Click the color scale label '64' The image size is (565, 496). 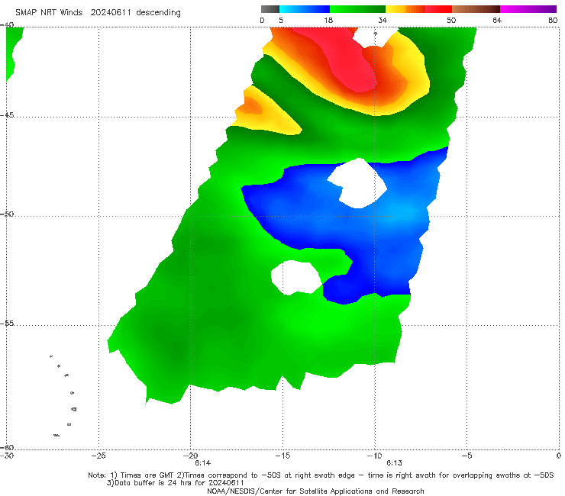pyautogui.click(x=497, y=21)
